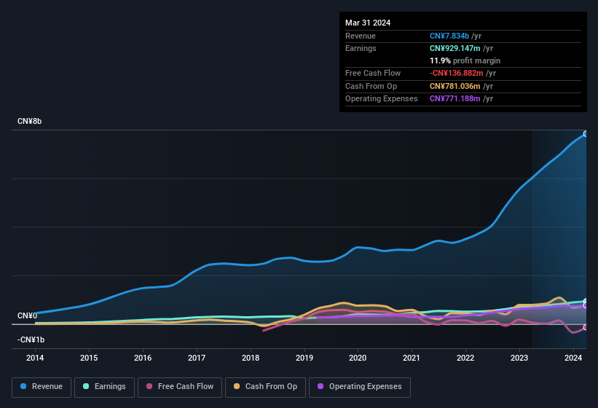The image size is (598, 408).
Task: Click the orange Cash From Op dot
Action: 237,387
